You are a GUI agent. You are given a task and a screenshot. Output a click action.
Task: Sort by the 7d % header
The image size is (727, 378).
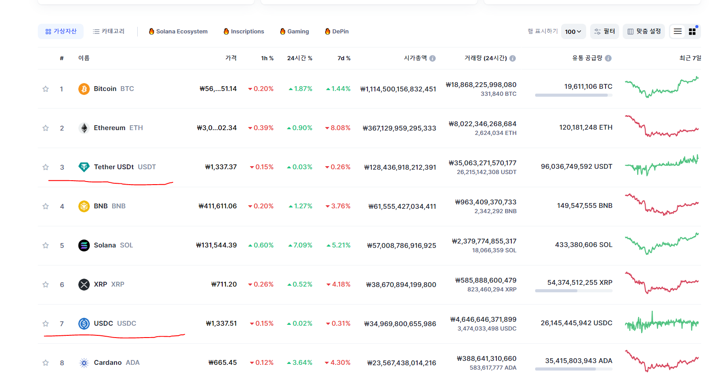pyautogui.click(x=344, y=58)
